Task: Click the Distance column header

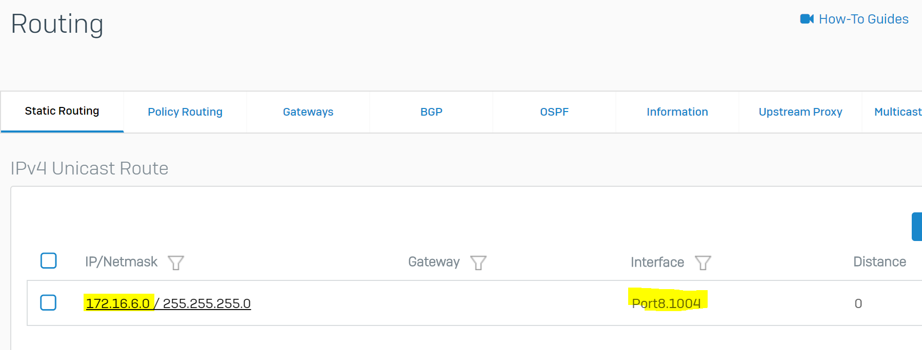Action: [x=879, y=262]
